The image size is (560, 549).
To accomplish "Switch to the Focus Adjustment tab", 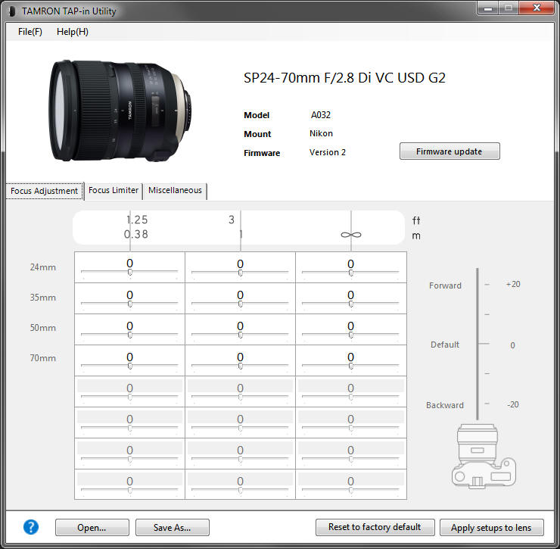I will [45, 191].
